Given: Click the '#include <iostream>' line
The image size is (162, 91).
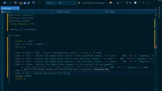Looking at the screenshot, I should click(x=22, y=18).
